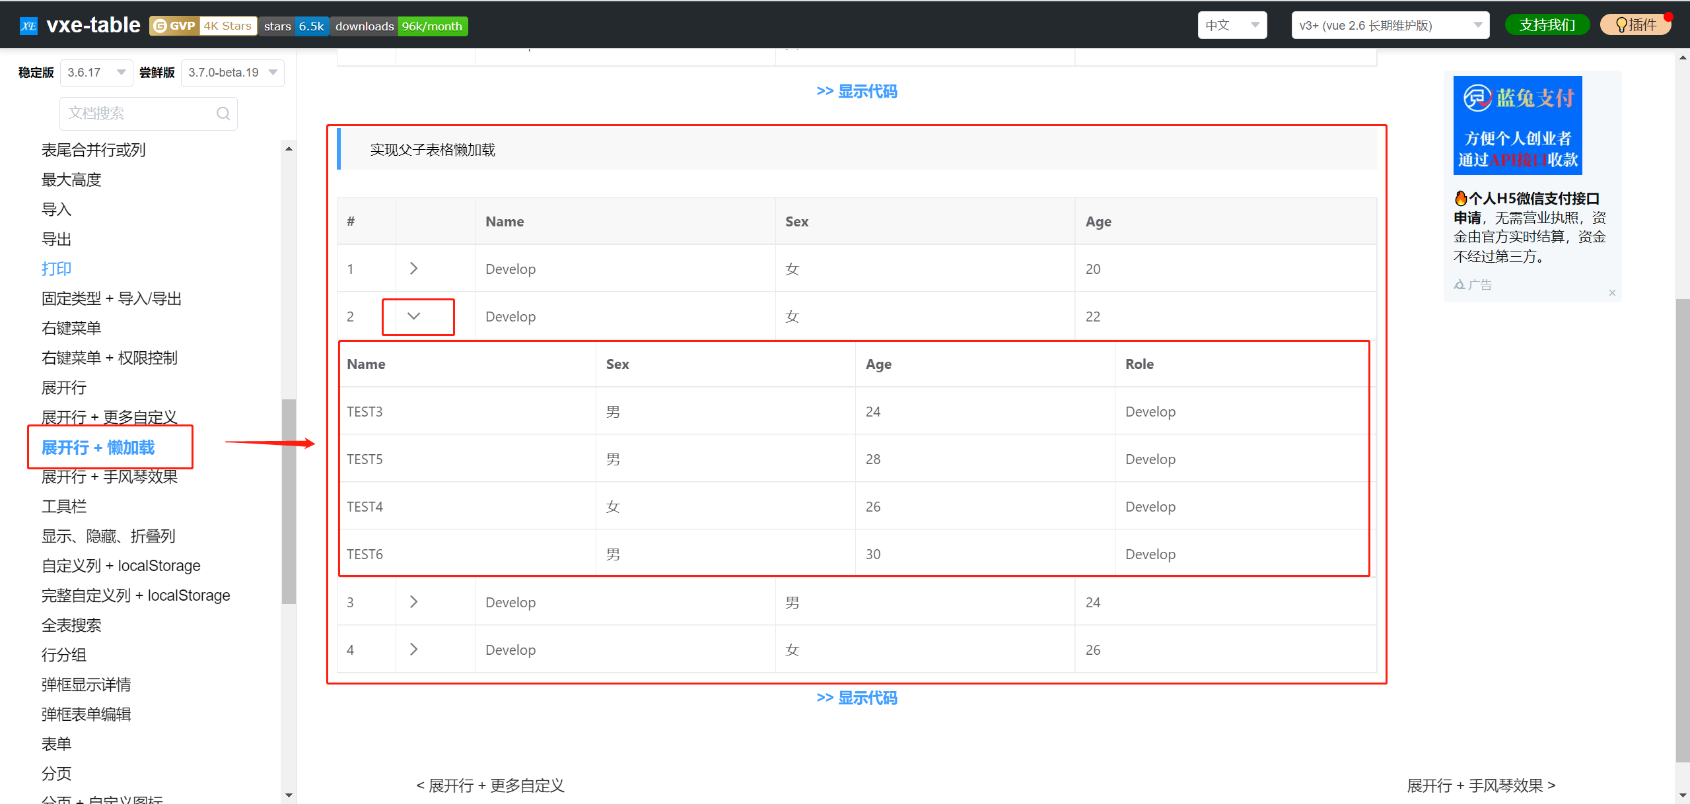Open stable version 3.6.17 dropdown

pos(96,73)
